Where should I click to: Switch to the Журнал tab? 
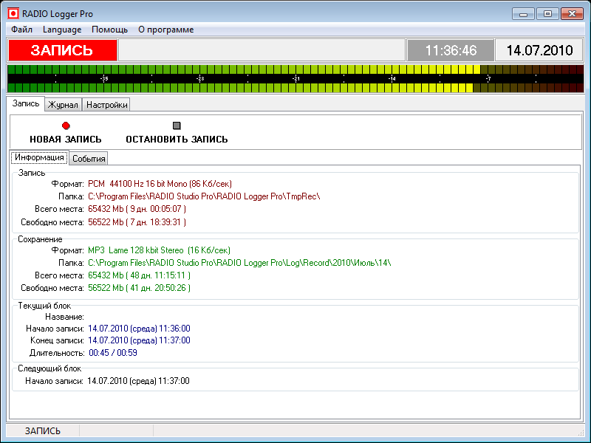[63, 105]
